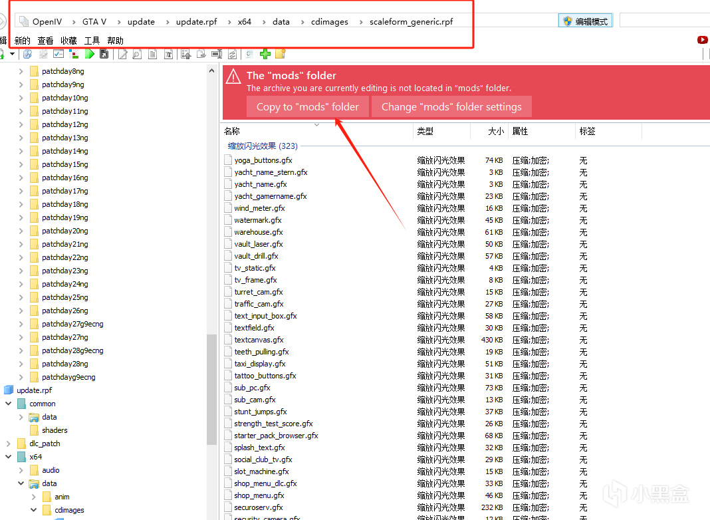Click the import list up-arrow toolbar icon
Image resolution: width=710 pixels, height=520 pixels.
(x=185, y=54)
